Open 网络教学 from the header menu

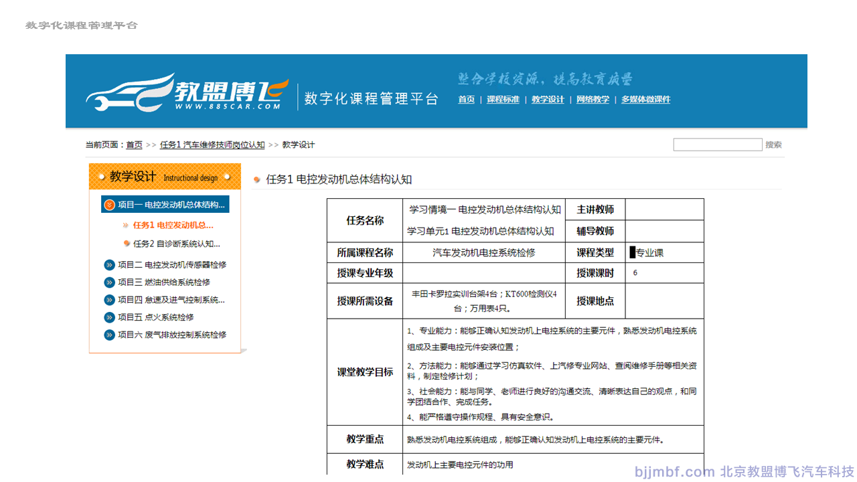(x=593, y=100)
